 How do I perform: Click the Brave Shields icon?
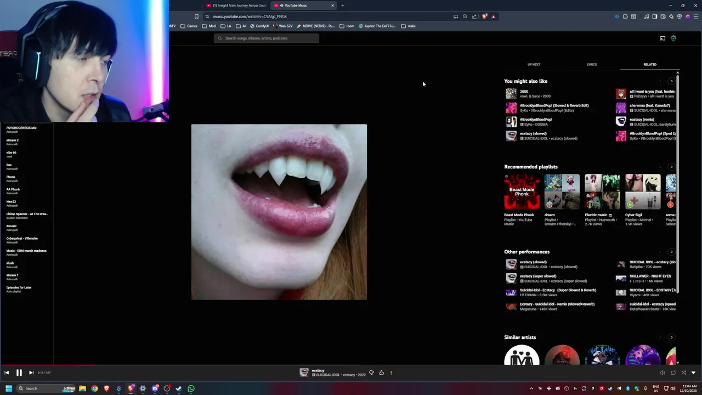click(484, 16)
